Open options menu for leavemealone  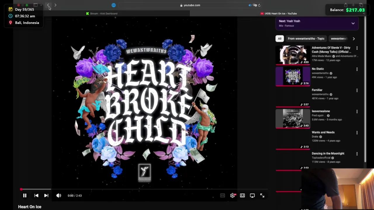[357, 112]
